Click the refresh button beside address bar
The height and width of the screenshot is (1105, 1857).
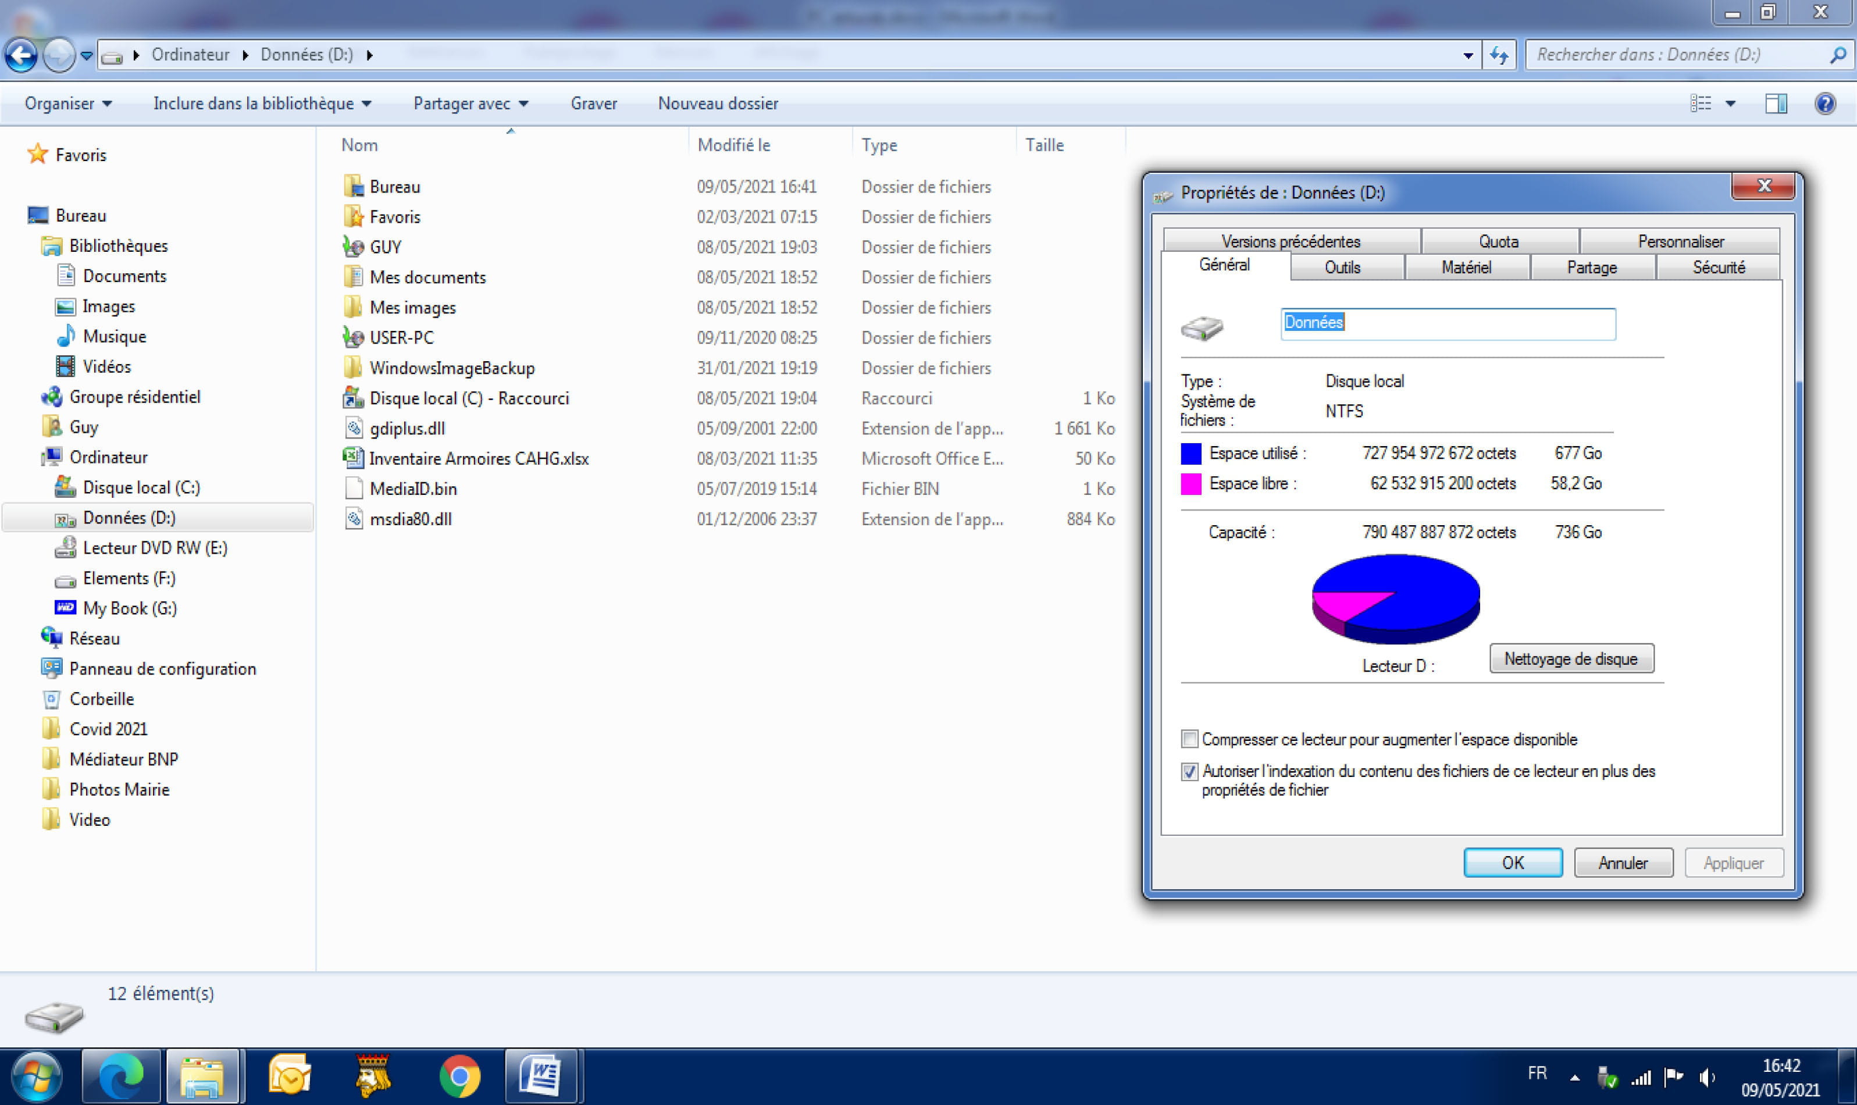[x=1499, y=55]
